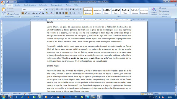Screen dimensions: 177x99
Task: Click the Office button
Action: pyautogui.click(x=3, y=3)
